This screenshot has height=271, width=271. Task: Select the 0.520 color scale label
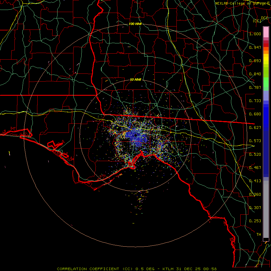(x=255, y=154)
